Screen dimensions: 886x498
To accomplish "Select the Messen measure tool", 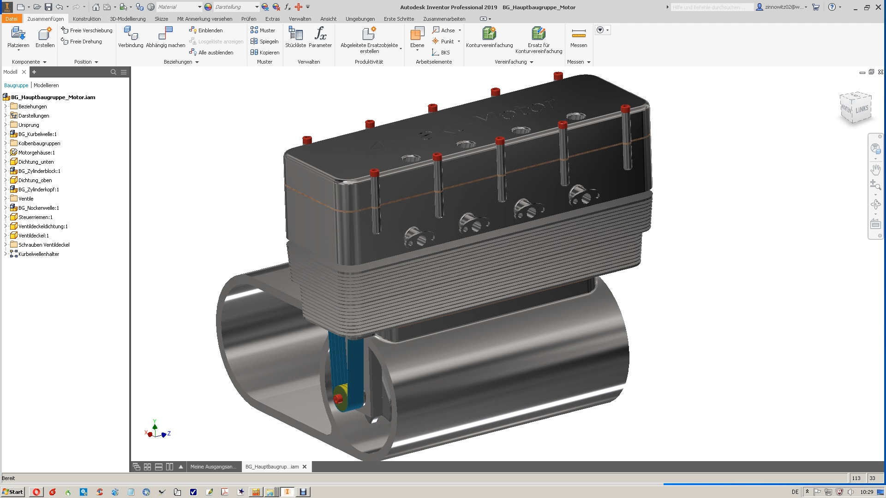I will point(578,34).
